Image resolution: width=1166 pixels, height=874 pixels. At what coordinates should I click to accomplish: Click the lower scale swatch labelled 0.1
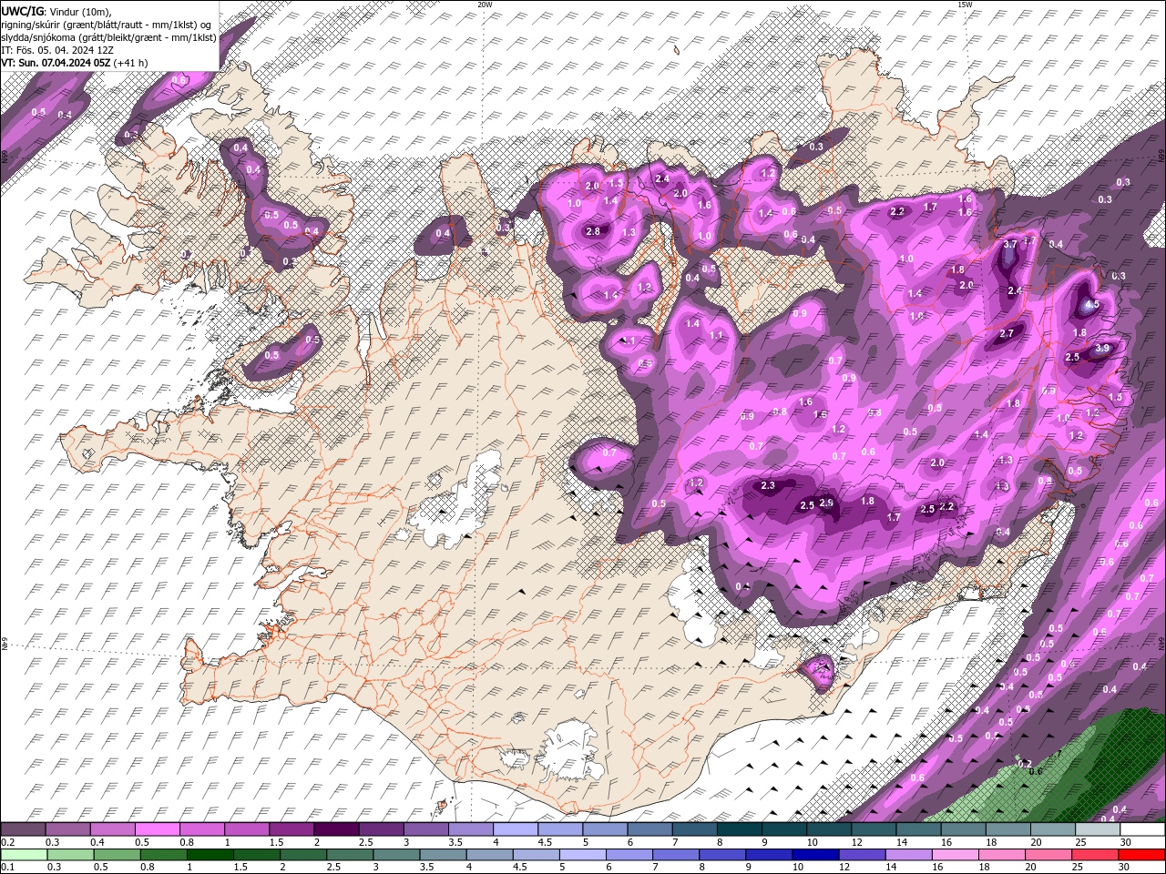click(24, 854)
